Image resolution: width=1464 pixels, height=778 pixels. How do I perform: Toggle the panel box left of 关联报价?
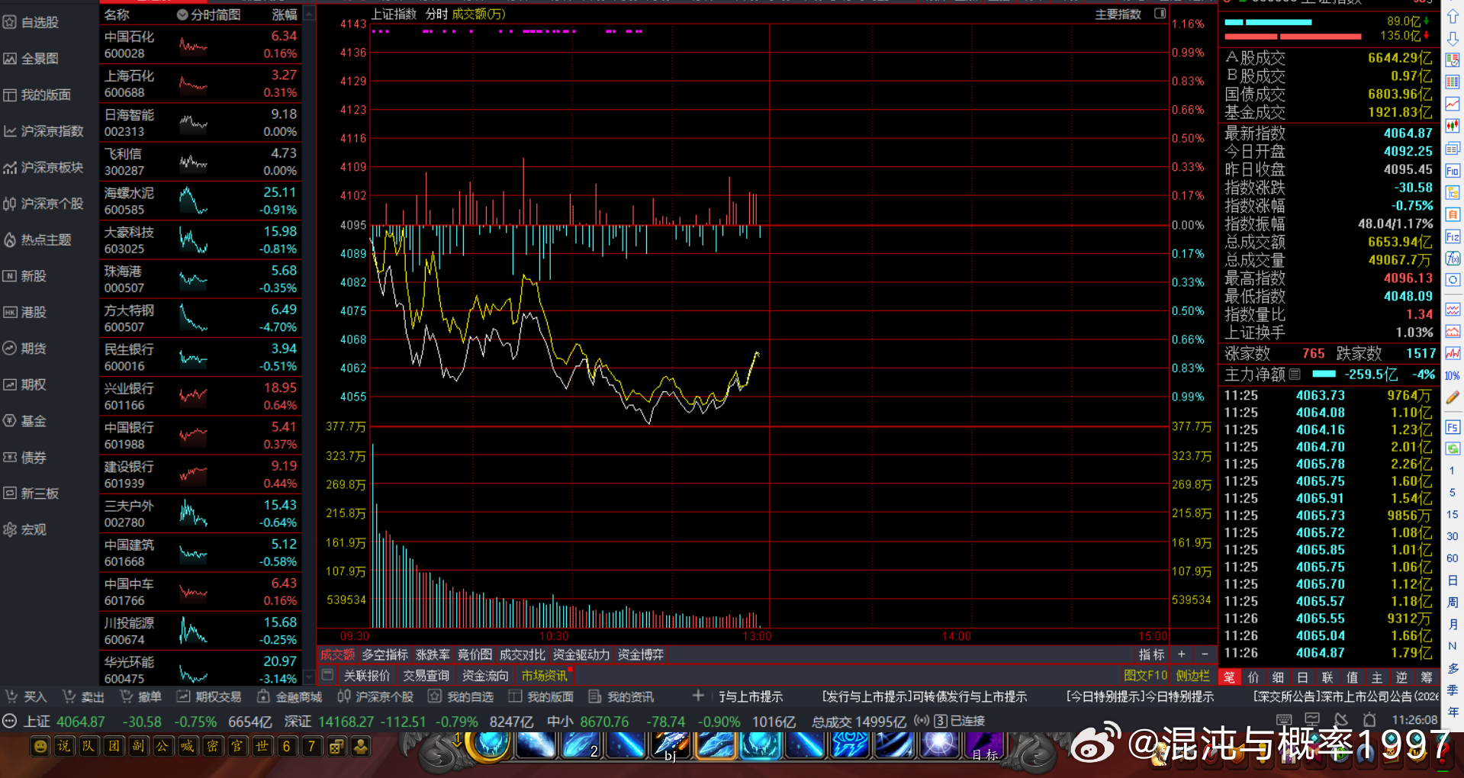pyautogui.click(x=327, y=675)
